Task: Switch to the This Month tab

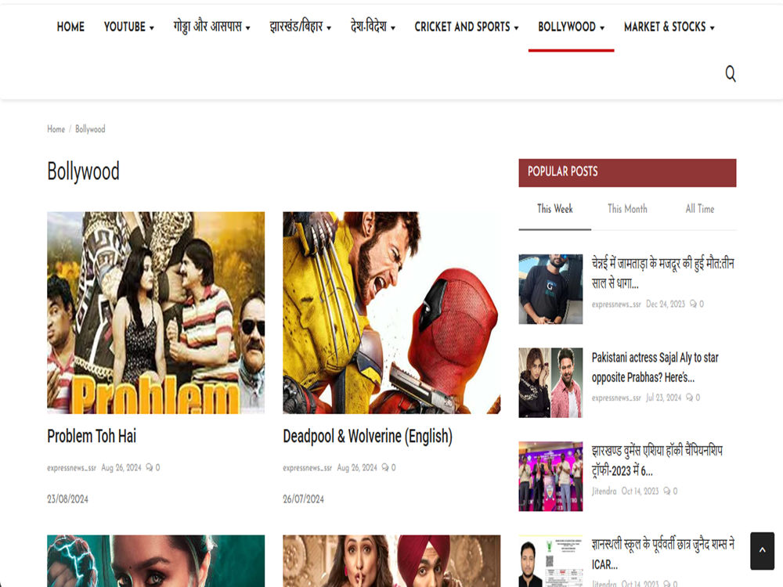Action: 627,209
